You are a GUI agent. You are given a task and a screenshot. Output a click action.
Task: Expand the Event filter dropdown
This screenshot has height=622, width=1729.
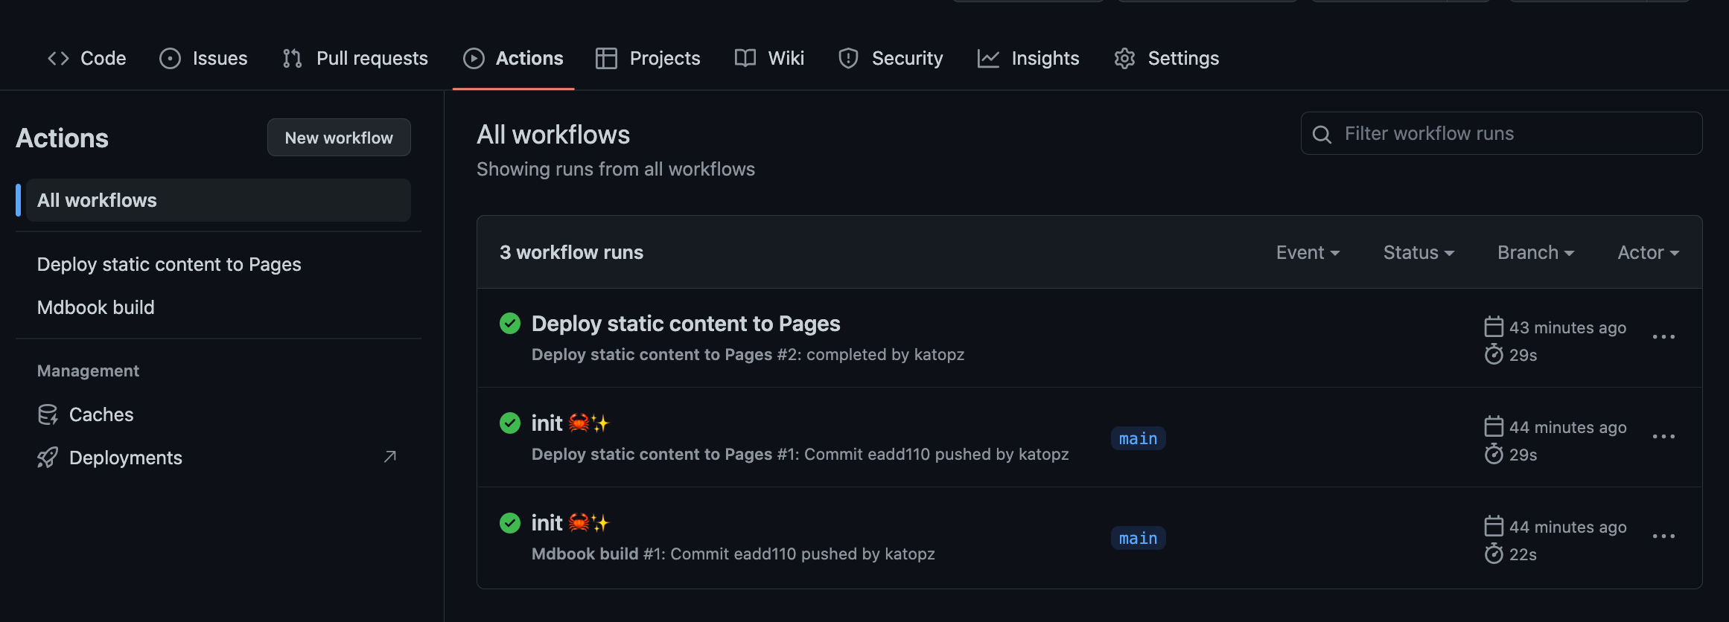(x=1308, y=253)
